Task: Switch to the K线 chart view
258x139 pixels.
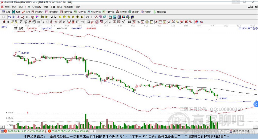Action: coord(26,12)
